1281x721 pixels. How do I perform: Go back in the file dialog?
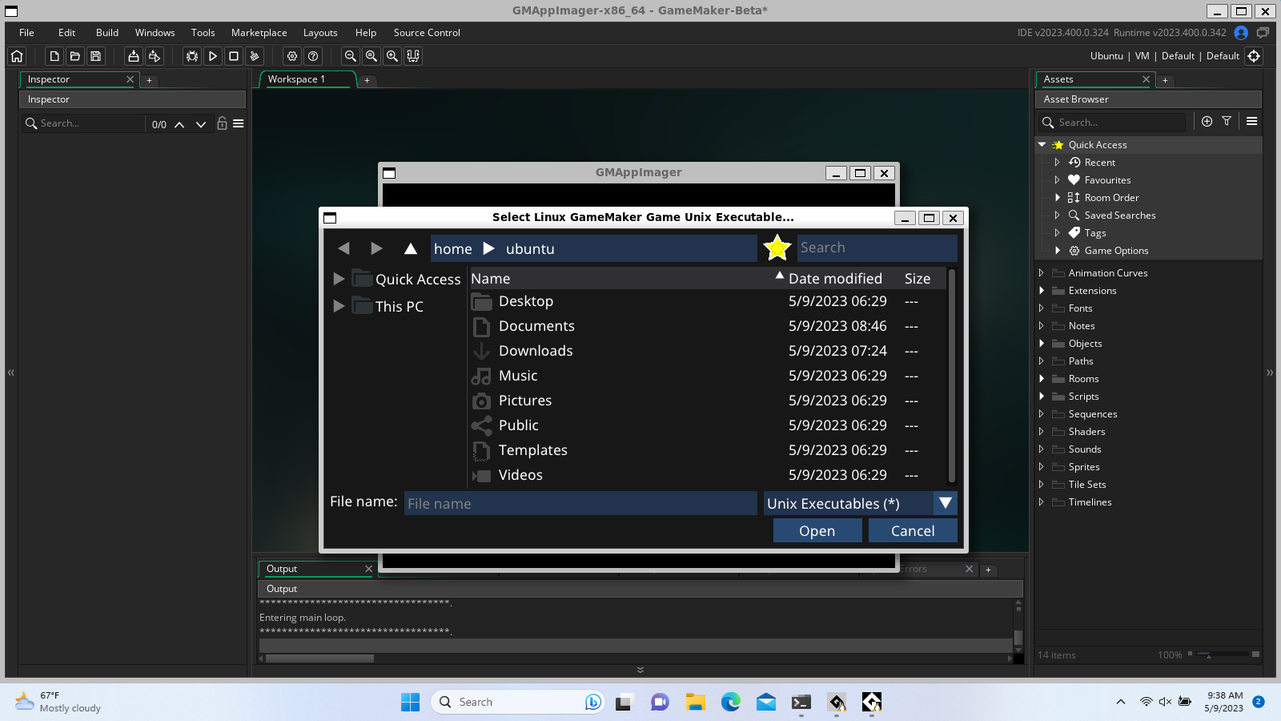click(x=343, y=248)
